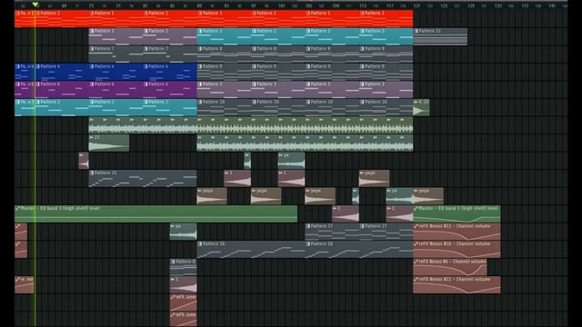This screenshot has height=327, width=582.
Task: Select the Master EQ band 3 clip at bar 121
Action: 457,214
